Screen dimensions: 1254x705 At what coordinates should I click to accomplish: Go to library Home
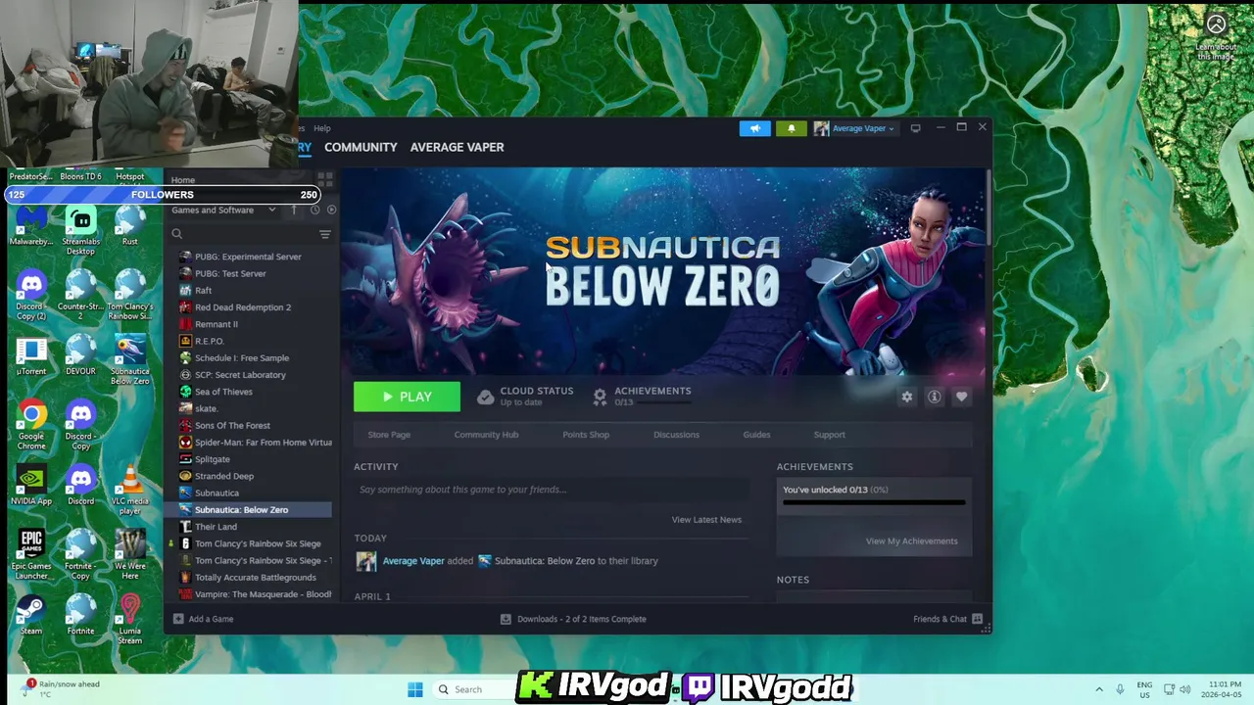183,180
